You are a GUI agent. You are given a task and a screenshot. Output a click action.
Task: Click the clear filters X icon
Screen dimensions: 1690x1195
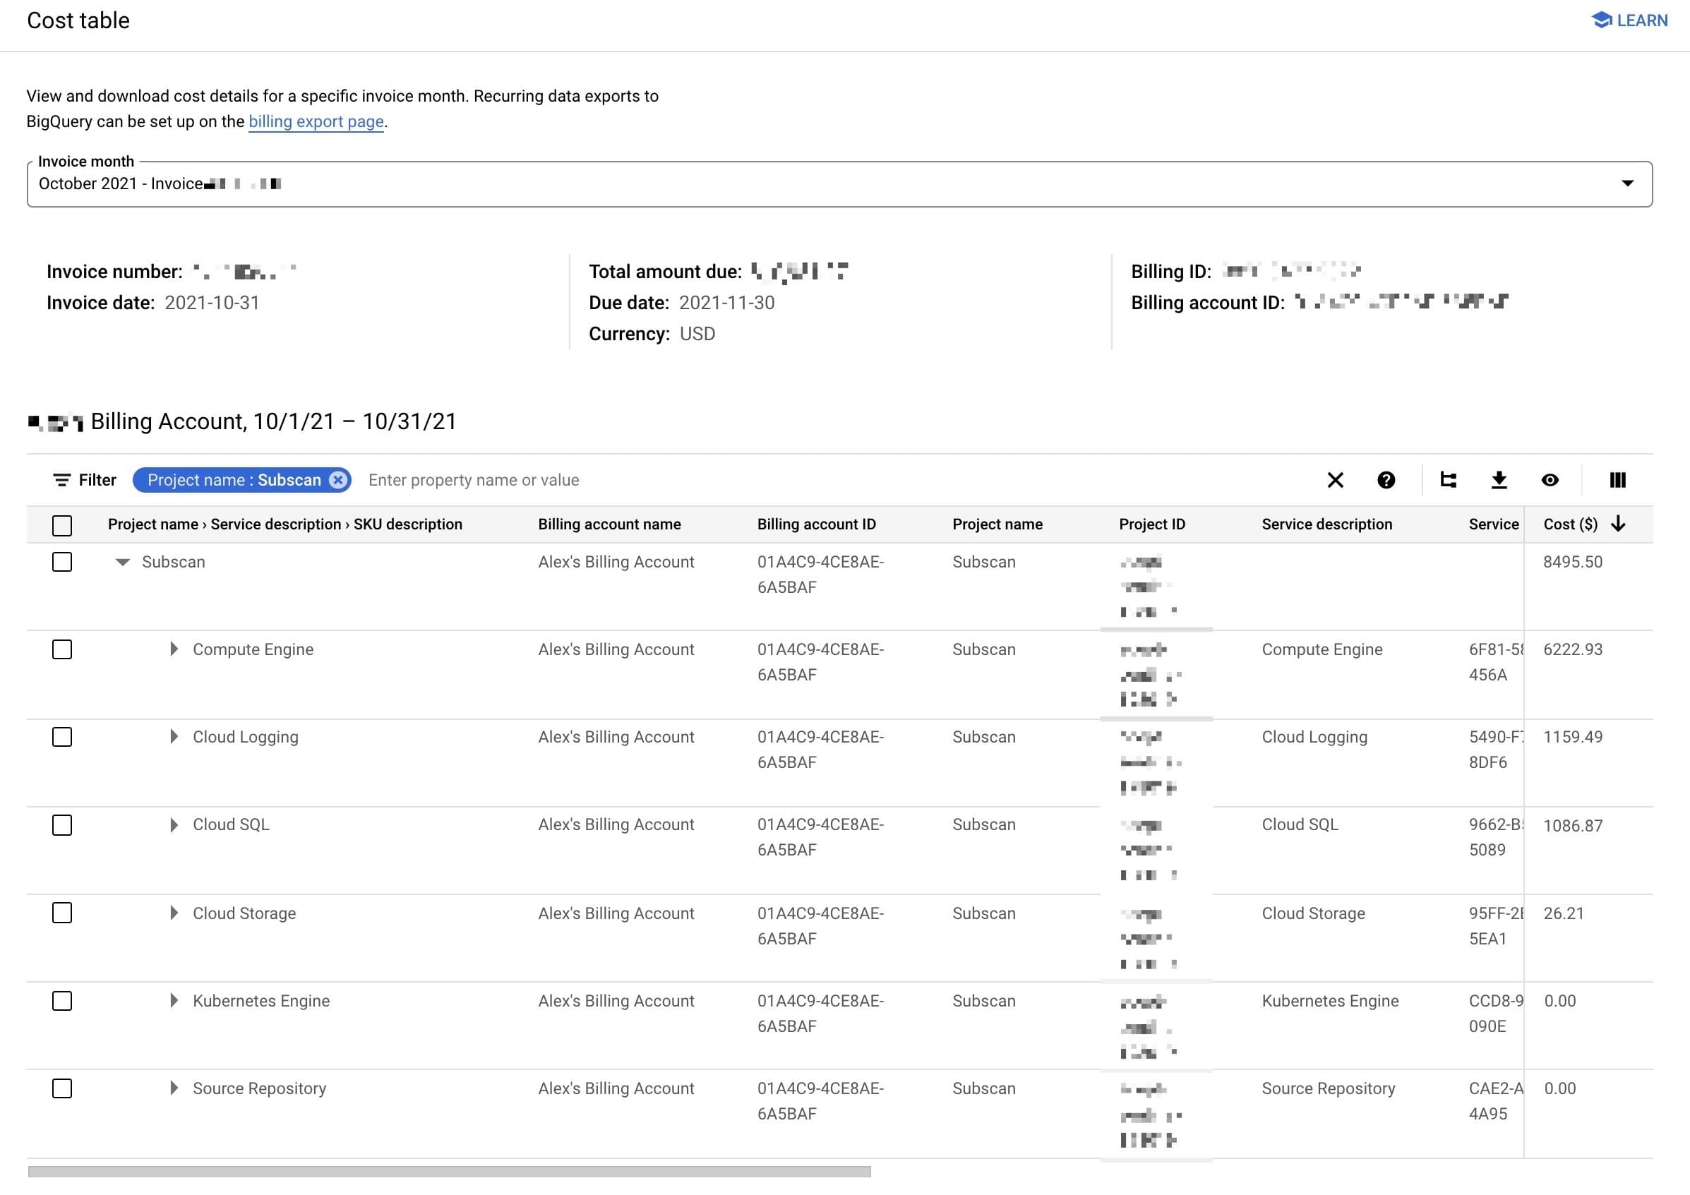[1335, 481]
